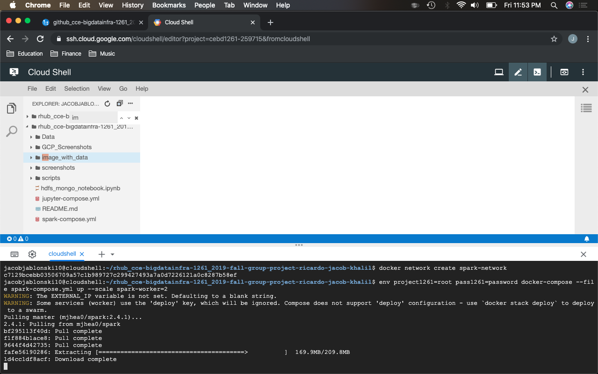Open session information laptop icon
The height and width of the screenshot is (374, 598).
[499, 72]
